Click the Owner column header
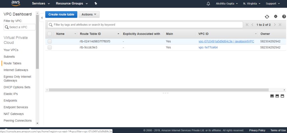Viewport: 287px width, 133px height. (265, 34)
